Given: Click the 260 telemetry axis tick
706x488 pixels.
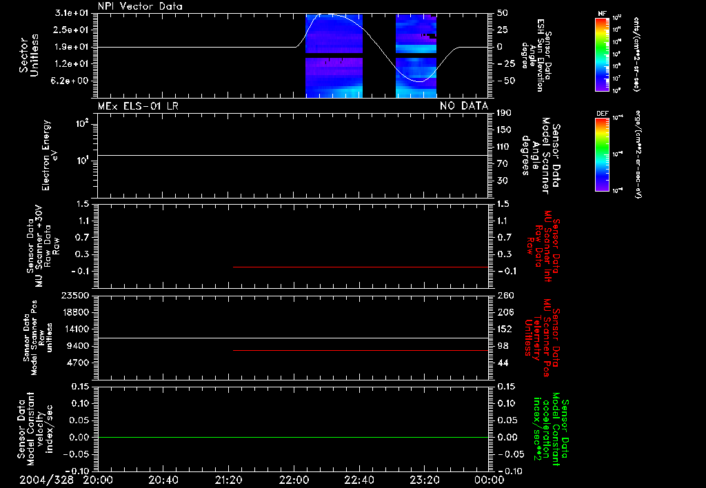Looking at the screenshot, I should (504, 295).
